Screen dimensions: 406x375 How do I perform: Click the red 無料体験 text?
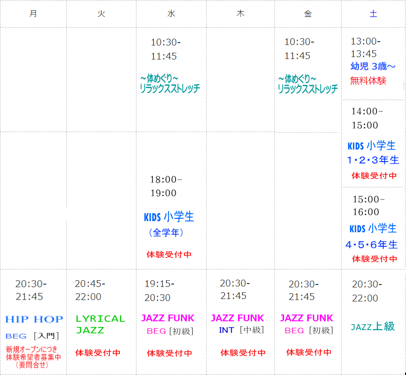(368, 81)
